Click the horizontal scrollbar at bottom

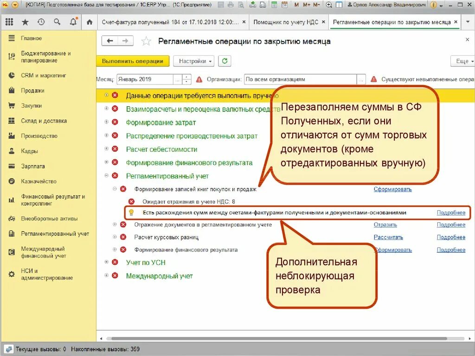[x=279, y=338]
